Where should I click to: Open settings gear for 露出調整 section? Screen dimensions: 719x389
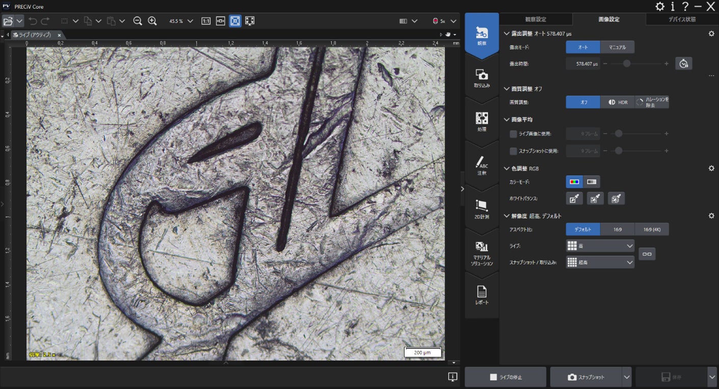[711, 34]
